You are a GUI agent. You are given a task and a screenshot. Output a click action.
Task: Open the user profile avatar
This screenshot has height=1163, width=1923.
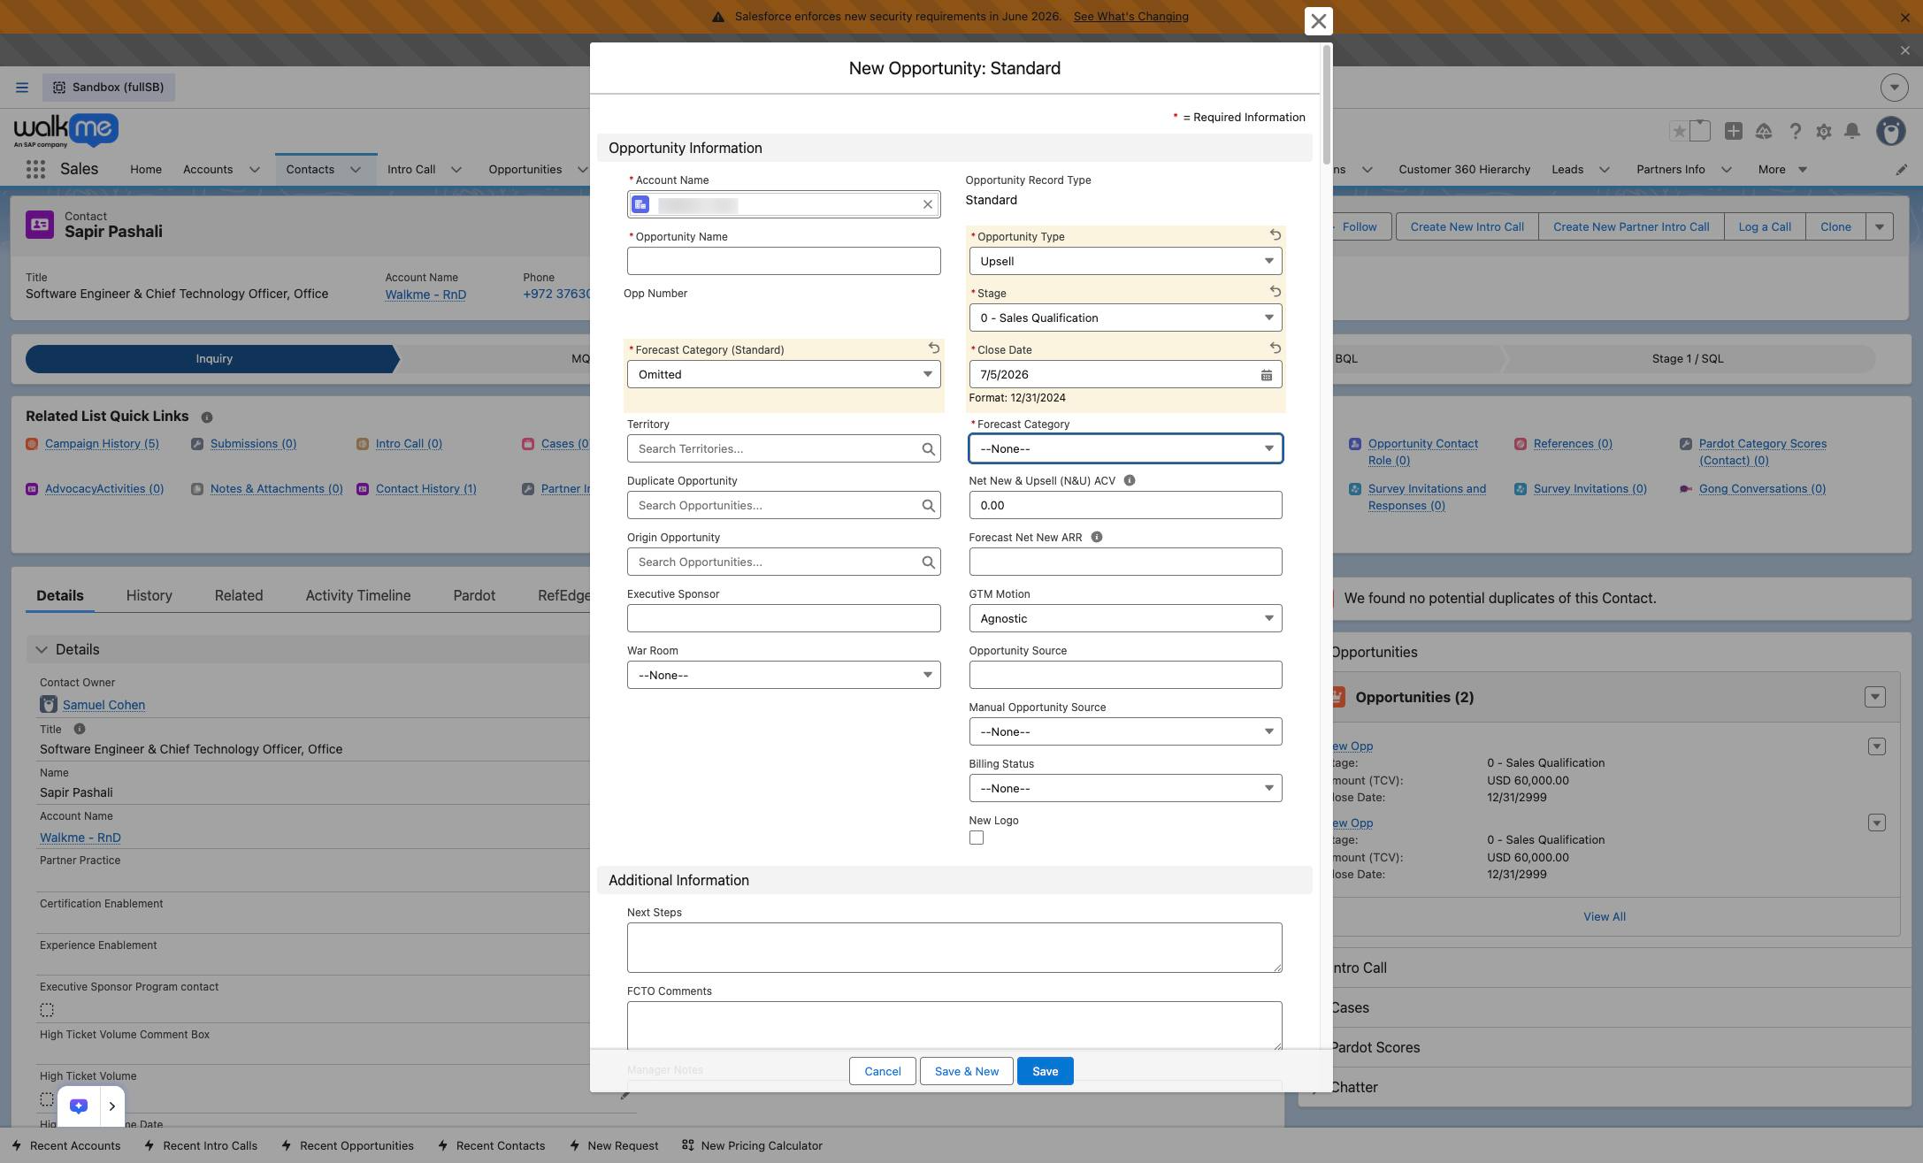1891,131
